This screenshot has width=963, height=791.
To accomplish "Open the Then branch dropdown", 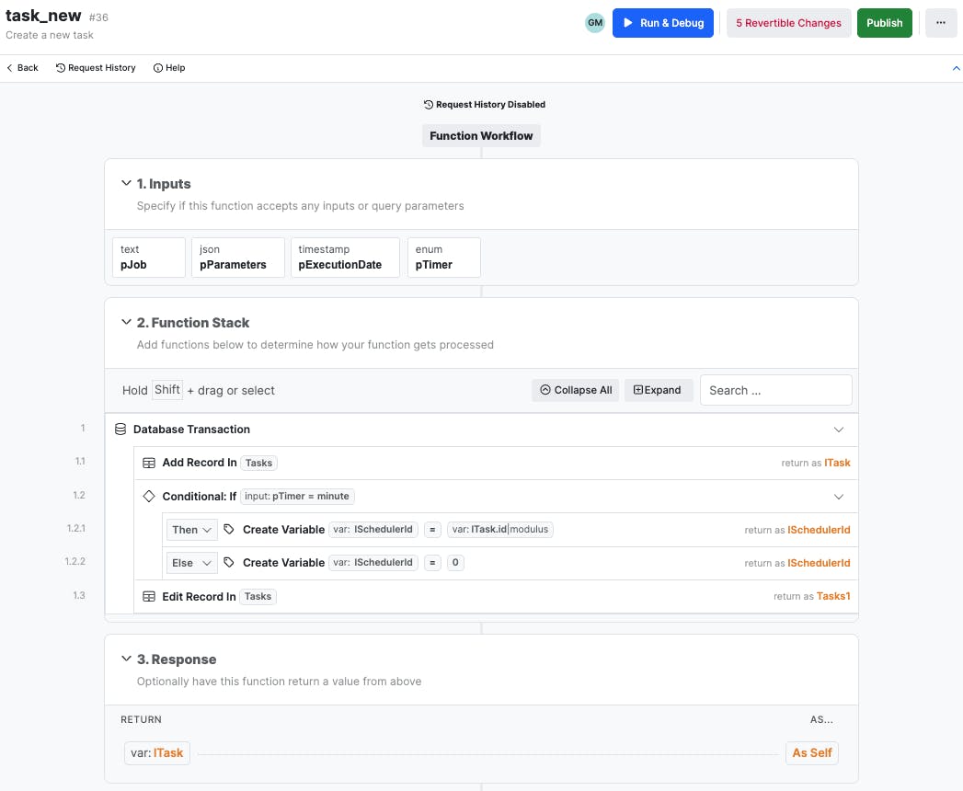I will pos(191,530).
